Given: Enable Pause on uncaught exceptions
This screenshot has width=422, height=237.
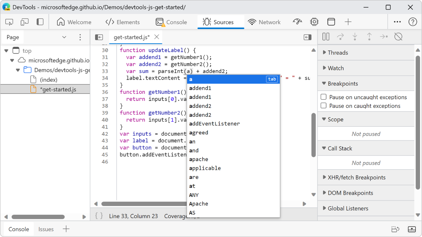Looking at the screenshot, I should [x=324, y=97].
